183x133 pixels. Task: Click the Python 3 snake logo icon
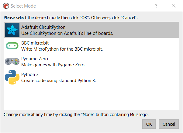(12, 77)
